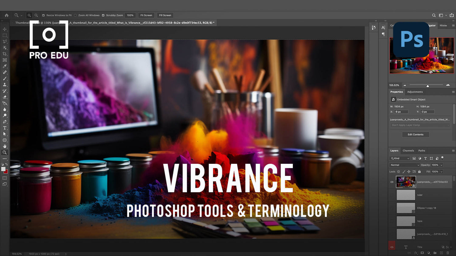
Task: Click the ruler layer thumbnail
Action: pos(406,195)
